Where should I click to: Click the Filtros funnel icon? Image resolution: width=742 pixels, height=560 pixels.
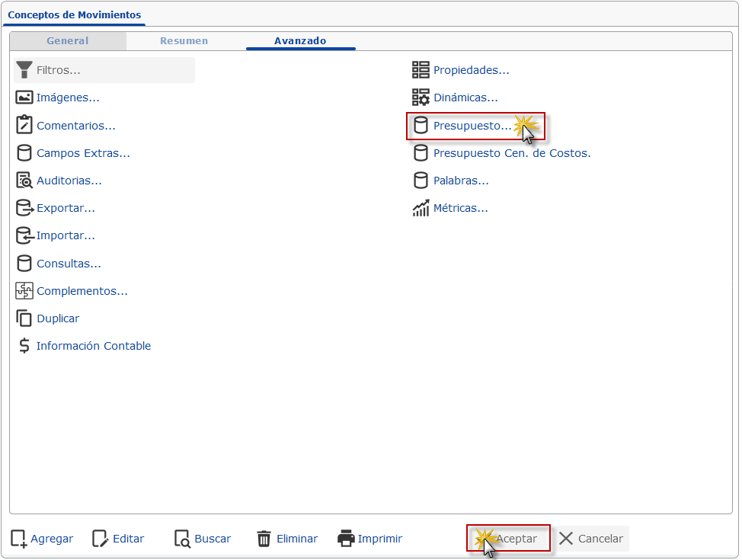pos(24,70)
